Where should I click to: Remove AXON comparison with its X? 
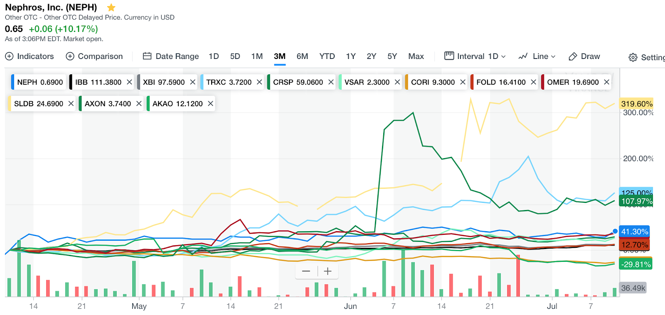[139, 103]
